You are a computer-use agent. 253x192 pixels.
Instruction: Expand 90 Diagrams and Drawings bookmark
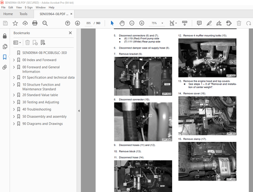pyautogui.click(x=14, y=124)
